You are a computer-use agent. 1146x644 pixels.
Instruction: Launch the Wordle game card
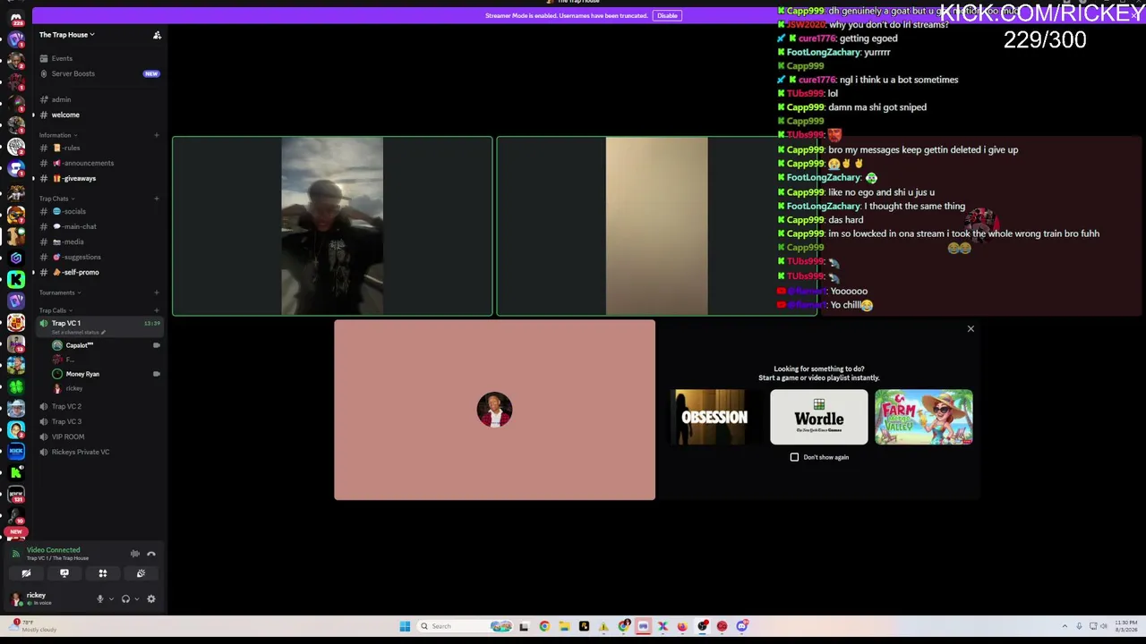pos(819,417)
